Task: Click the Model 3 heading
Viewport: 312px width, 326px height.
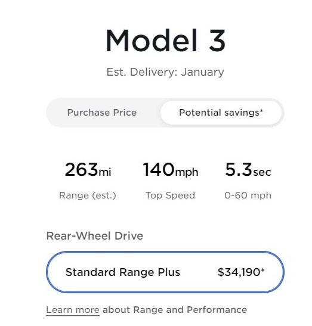Action: (165, 41)
